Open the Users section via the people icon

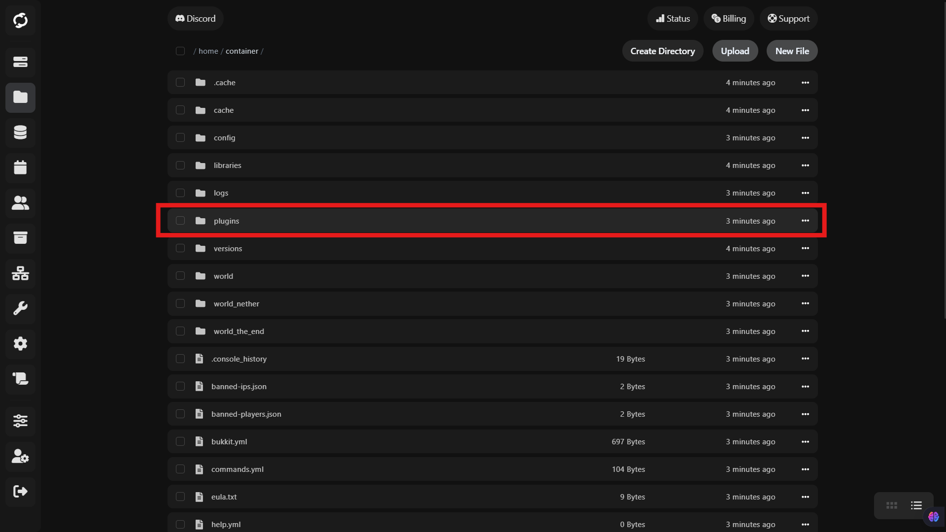click(x=20, y=203)
